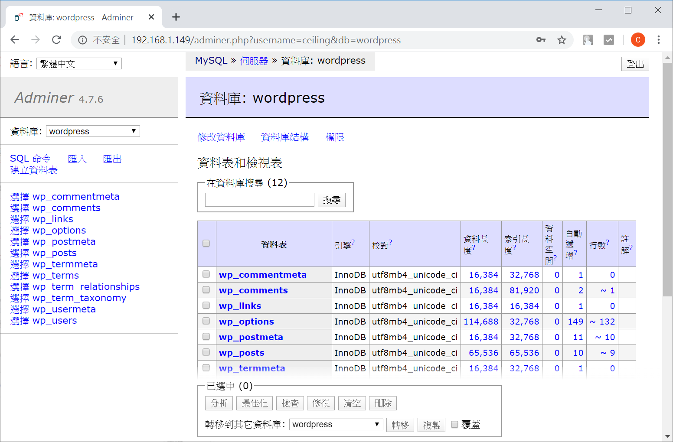Switch to the 資料庫結構 tab

[x=285, y=137]
